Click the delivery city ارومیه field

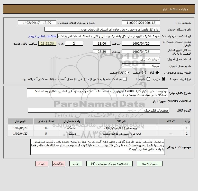pyautogui.click(x=141, y=66)
